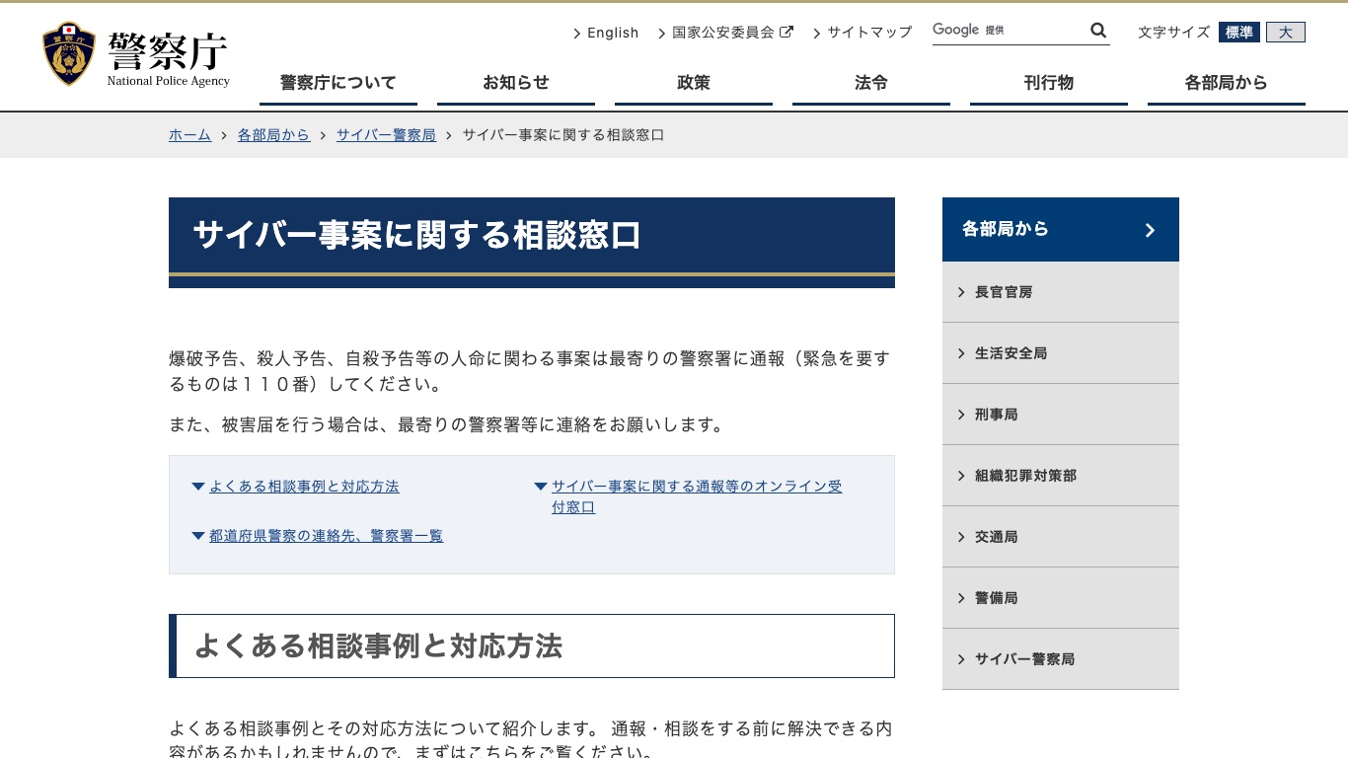Screen dimensions: 1348x758
Task: Click the 各部局から sidebar header
Action: [x=1061, y=229]
